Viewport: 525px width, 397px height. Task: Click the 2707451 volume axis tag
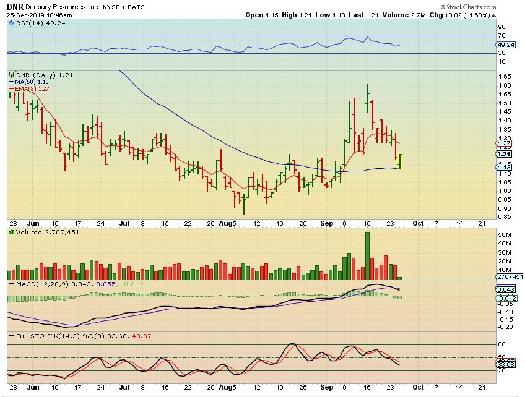(x=509, y=277)
